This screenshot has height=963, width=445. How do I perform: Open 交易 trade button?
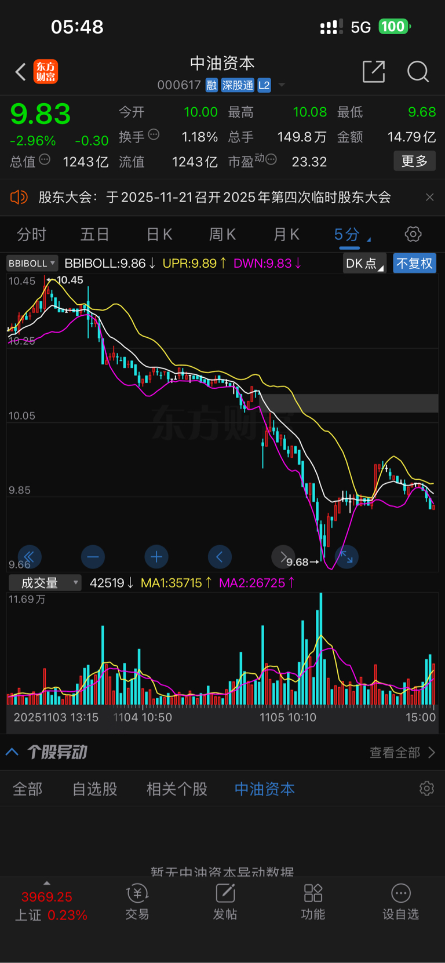tap(137, 902)
